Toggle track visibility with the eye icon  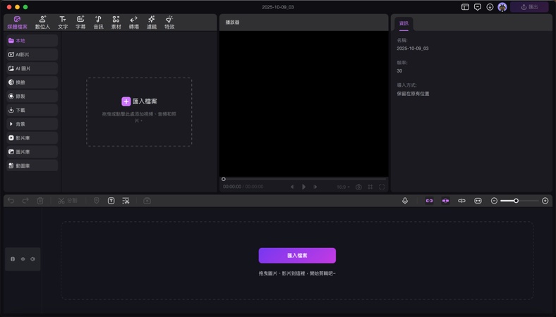coord(23,259)
